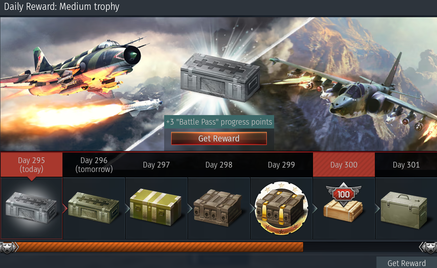Click the large silver trophy box in the banner
Screen dimensions: 437x268
[220, 77]
